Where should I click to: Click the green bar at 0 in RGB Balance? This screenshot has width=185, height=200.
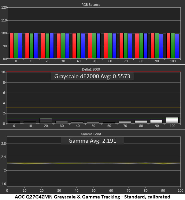coord(16,46)
